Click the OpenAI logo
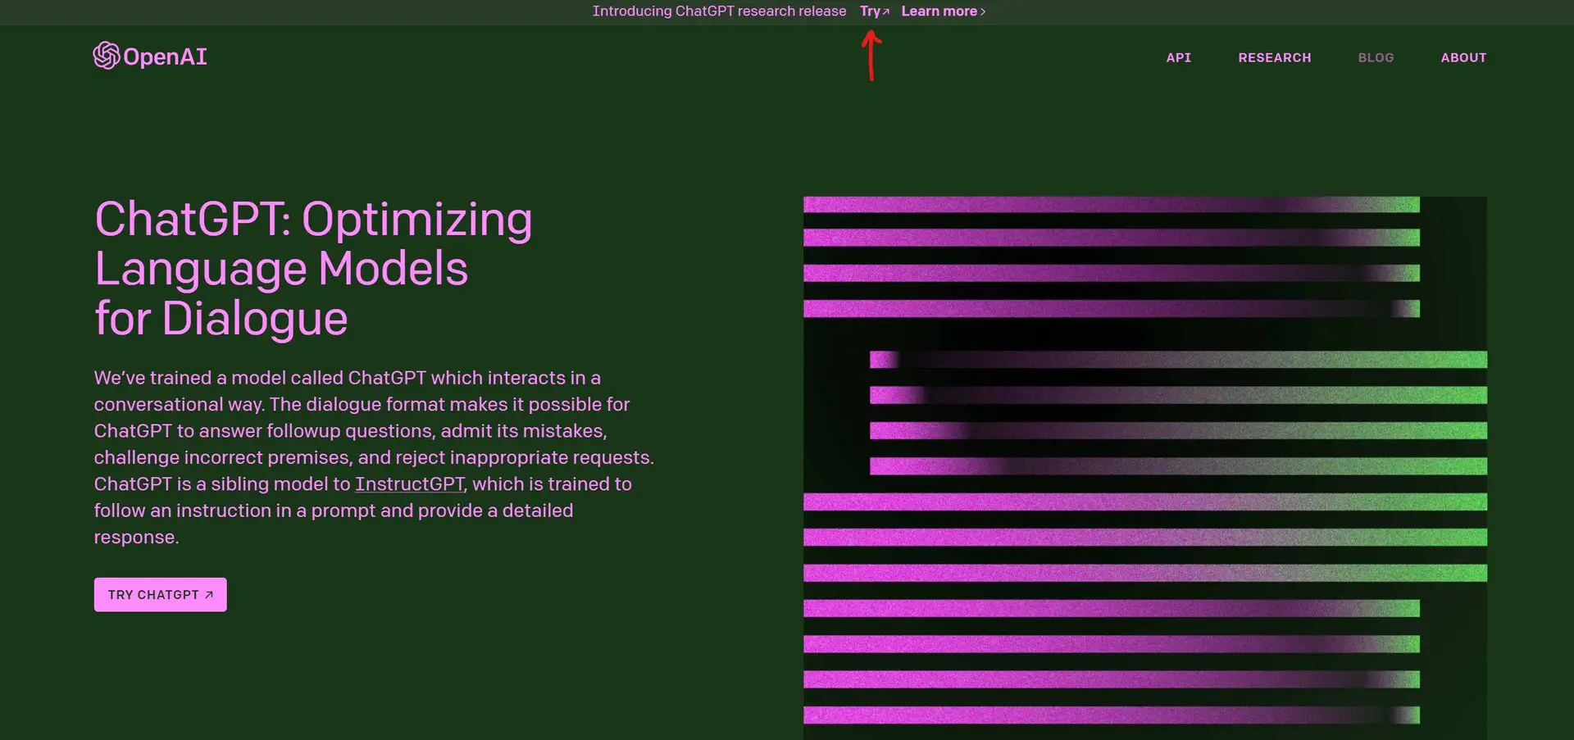Image resolution: width=1574 pixels, height=740 pixels. point(150,56)
